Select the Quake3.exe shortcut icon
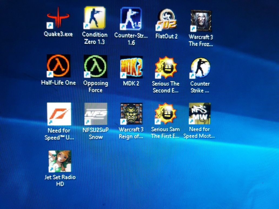279x209 pixels. [58, 17]
